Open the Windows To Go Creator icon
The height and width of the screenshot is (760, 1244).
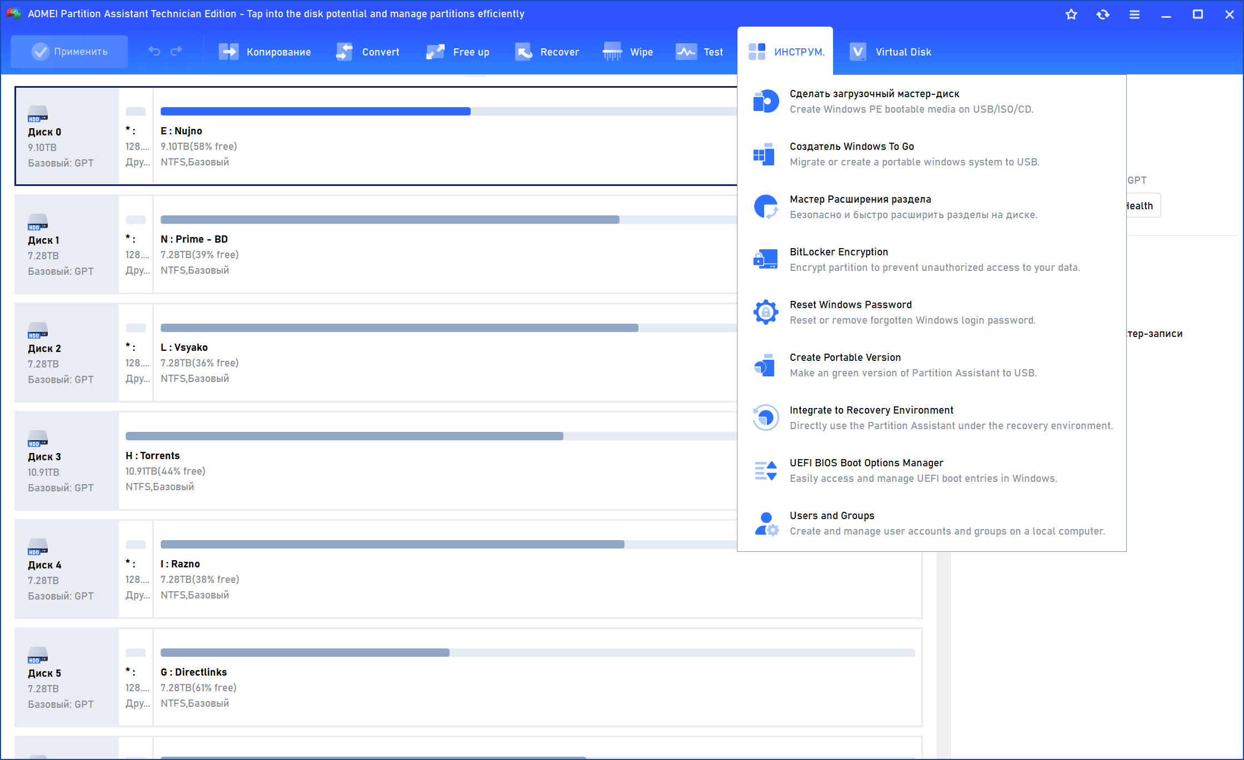pos(765,154)
